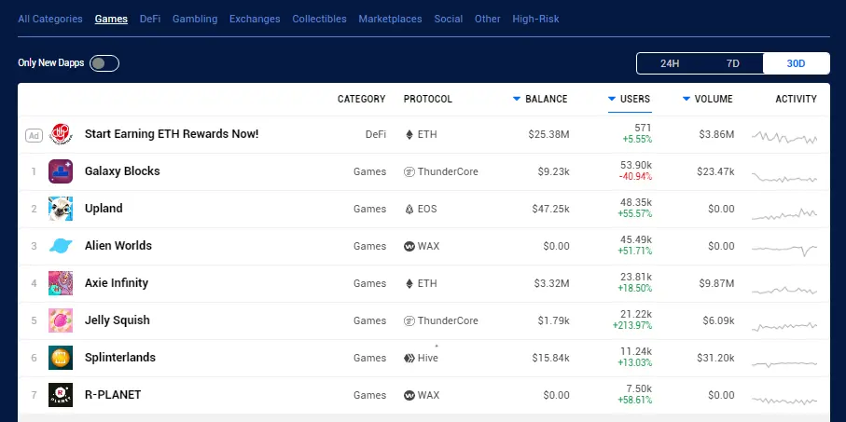Click the $47.25k balance value

(x=550, y=209)
